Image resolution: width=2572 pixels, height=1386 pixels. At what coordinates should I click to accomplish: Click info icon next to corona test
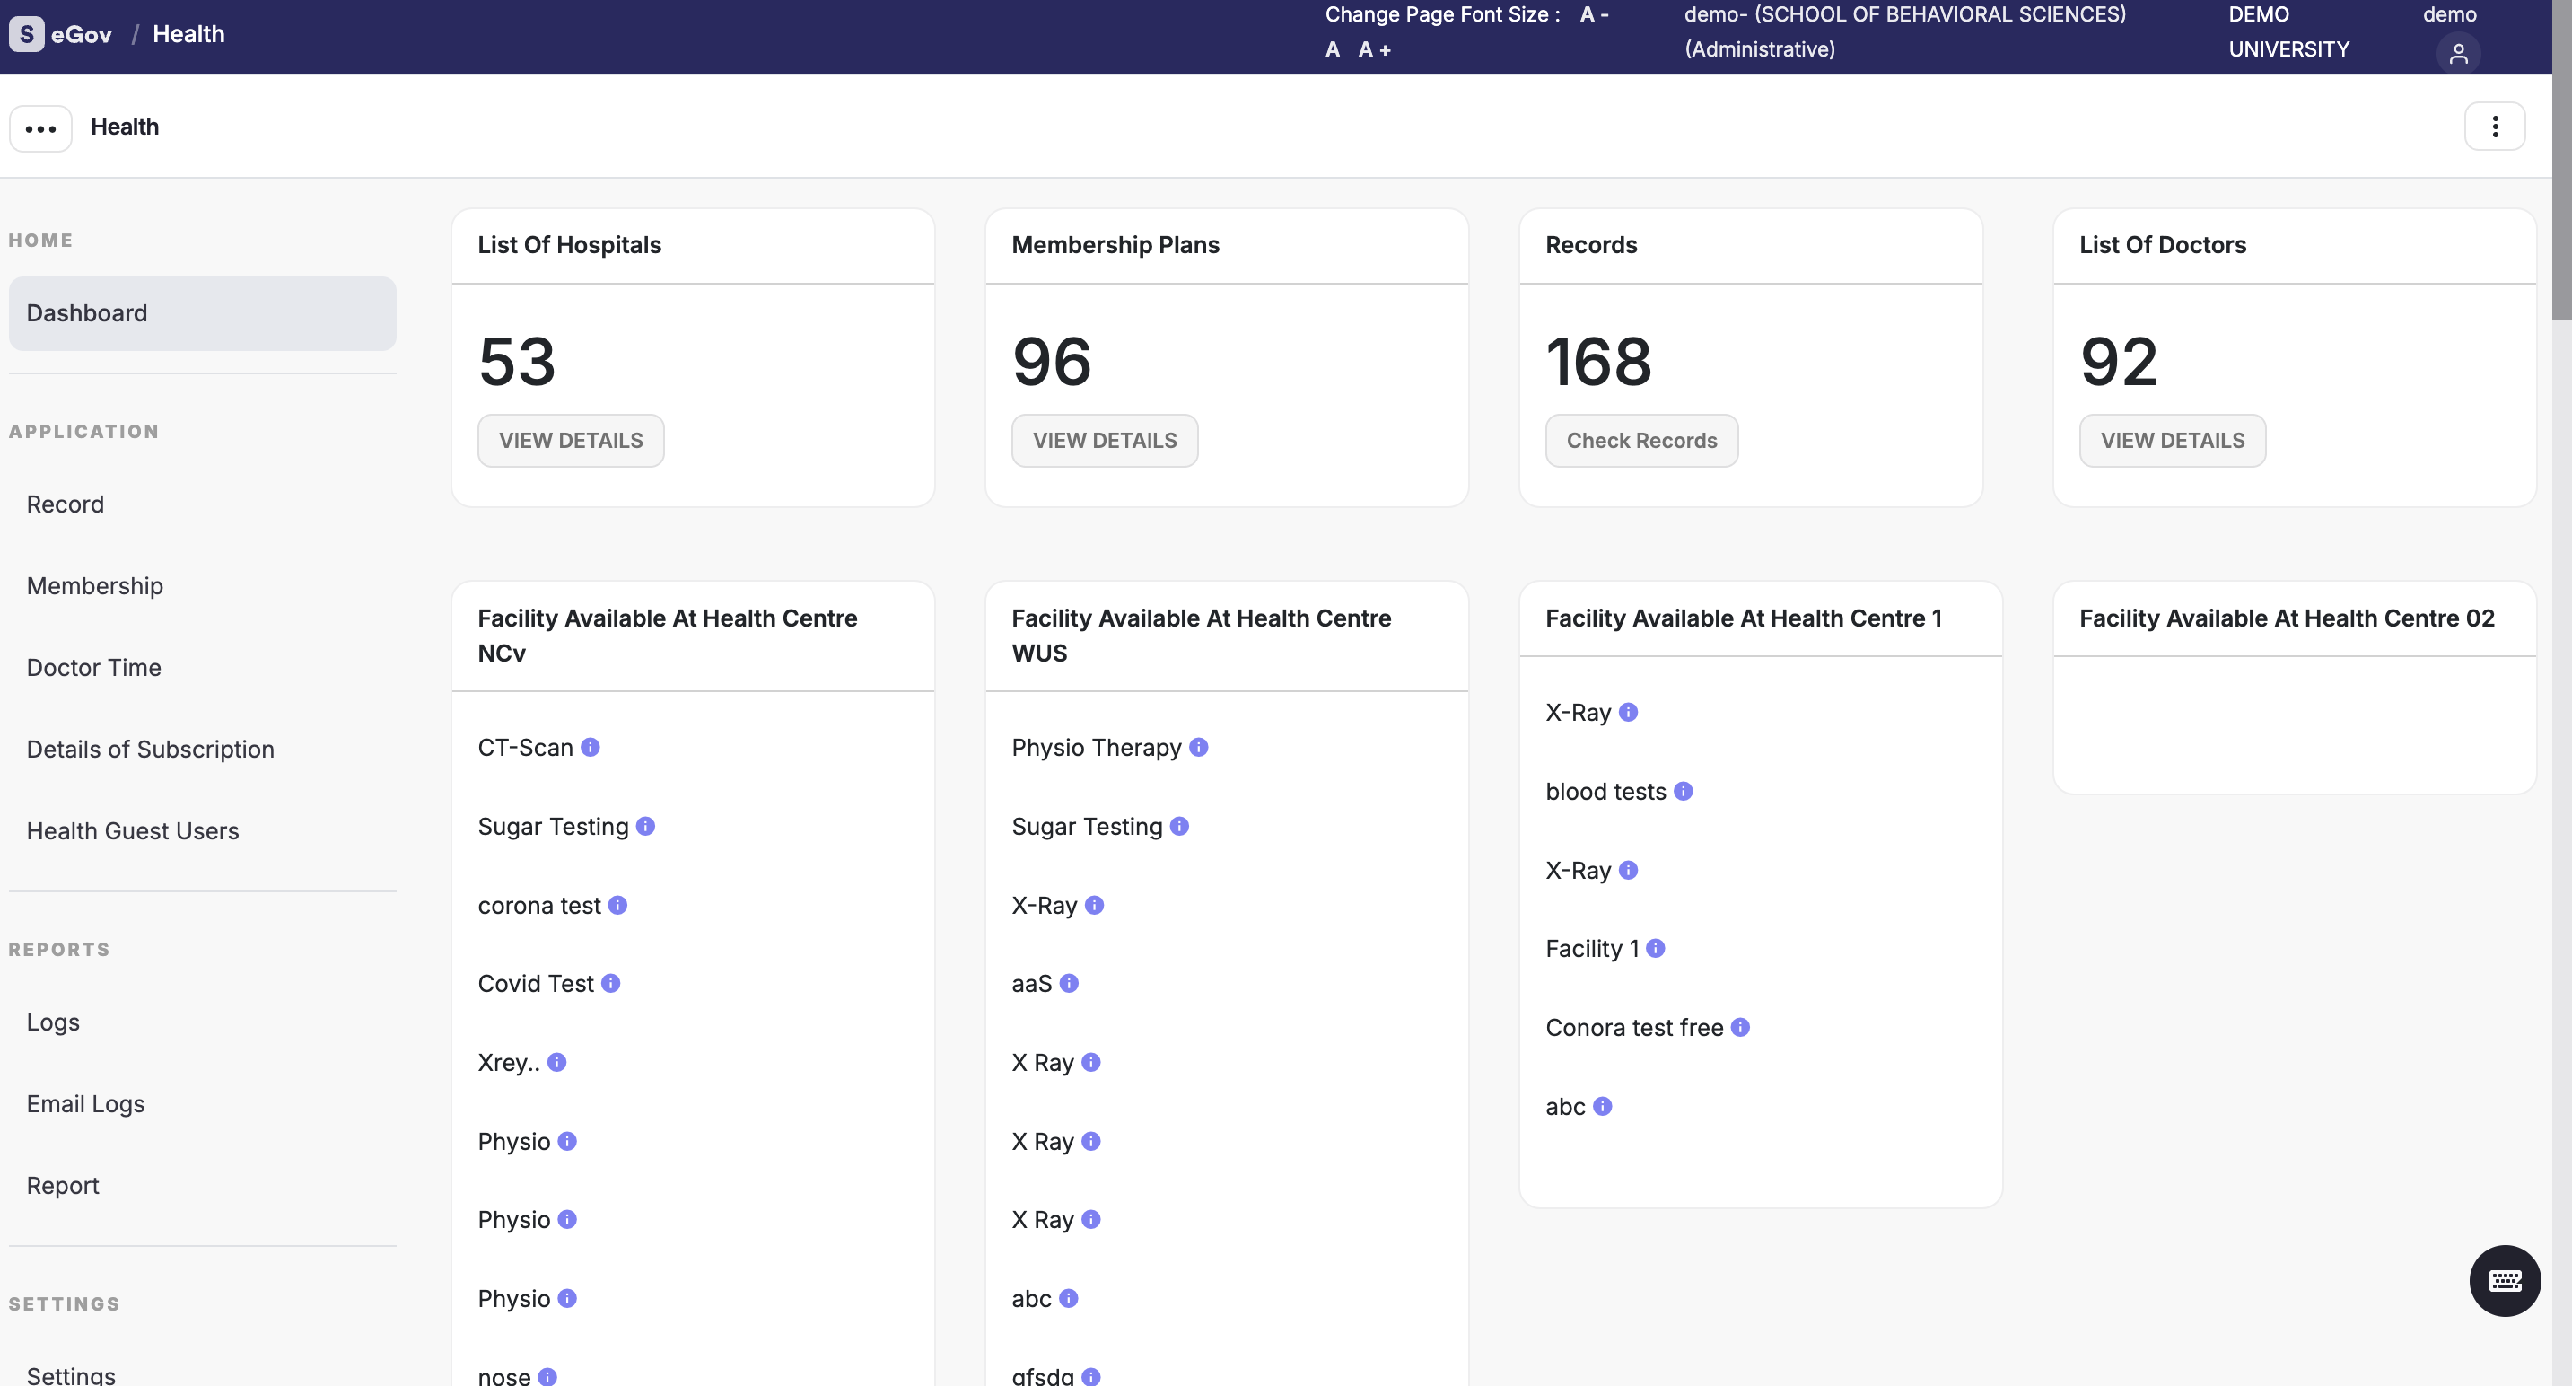[x=618, y=905]
